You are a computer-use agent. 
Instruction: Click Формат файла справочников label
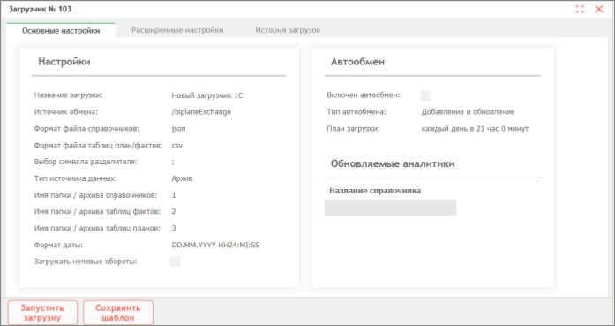coord(86,129)
